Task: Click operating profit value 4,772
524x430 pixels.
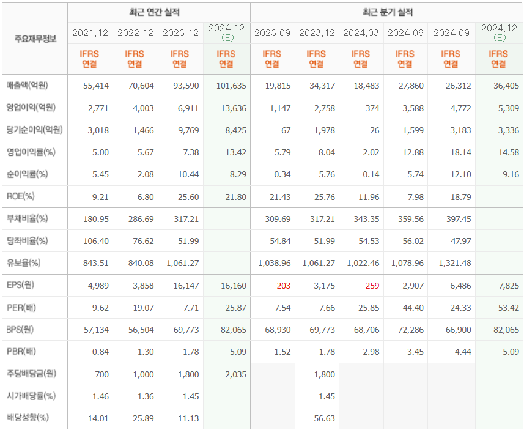Action: point(461,108)
